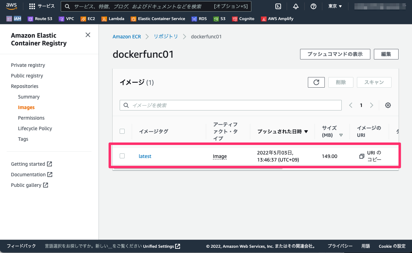The height and width of the screenshot is (253, 412).
Task: Click the Image artifact type link
Action: click(220, 156)
